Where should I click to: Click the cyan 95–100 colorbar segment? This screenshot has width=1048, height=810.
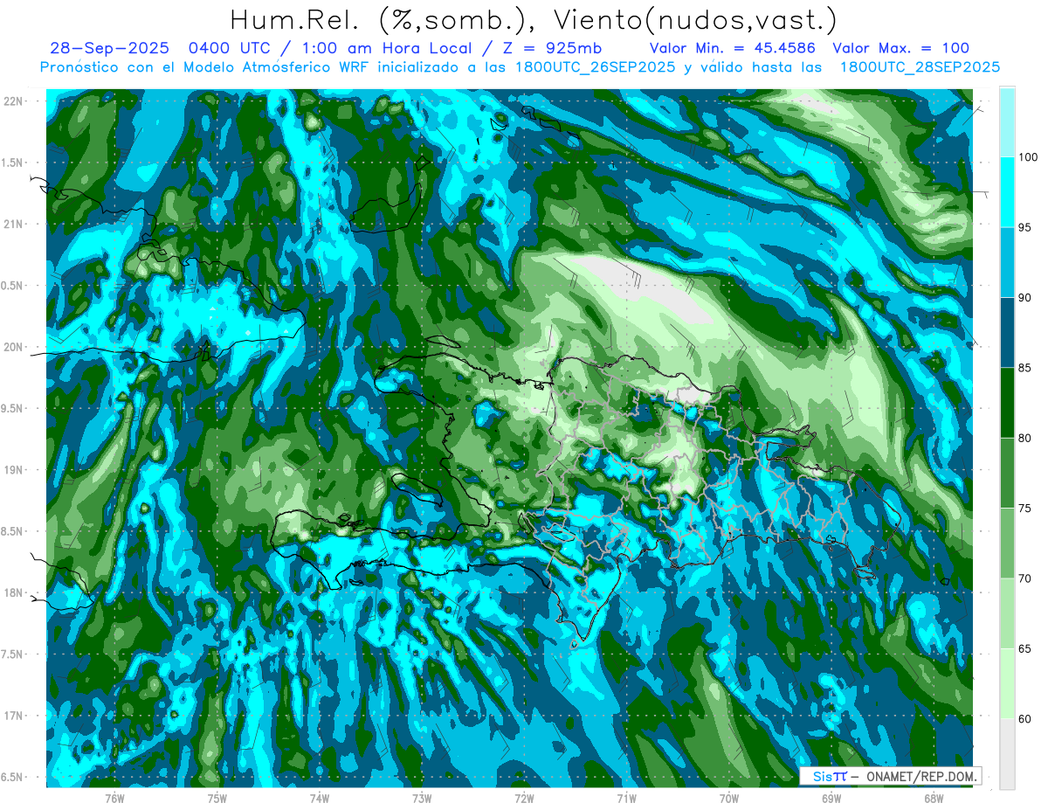[x=1006, y=192]
